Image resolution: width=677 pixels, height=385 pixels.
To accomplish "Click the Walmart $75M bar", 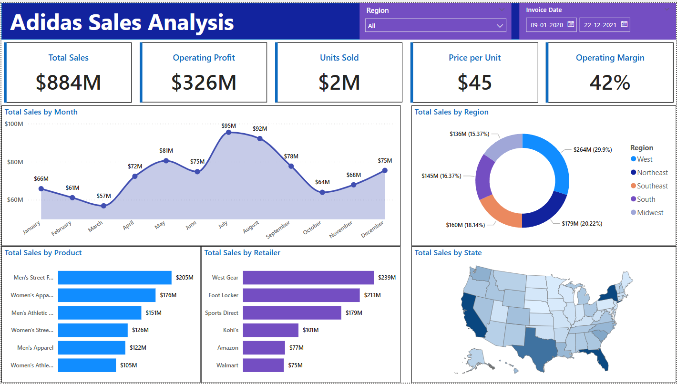I will pos(264,365).
